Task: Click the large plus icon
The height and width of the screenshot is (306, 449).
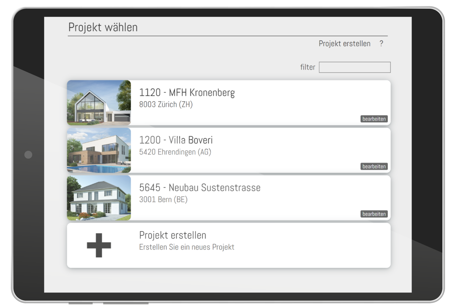Action: pos(99,245)
